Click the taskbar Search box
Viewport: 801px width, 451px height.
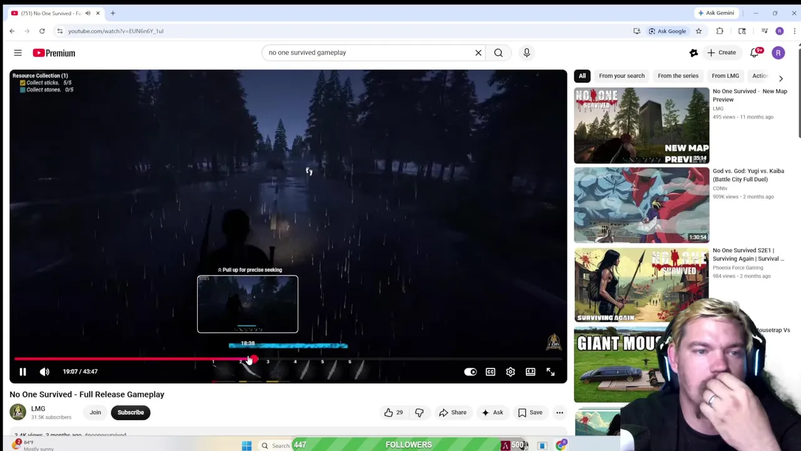point(274,445)
